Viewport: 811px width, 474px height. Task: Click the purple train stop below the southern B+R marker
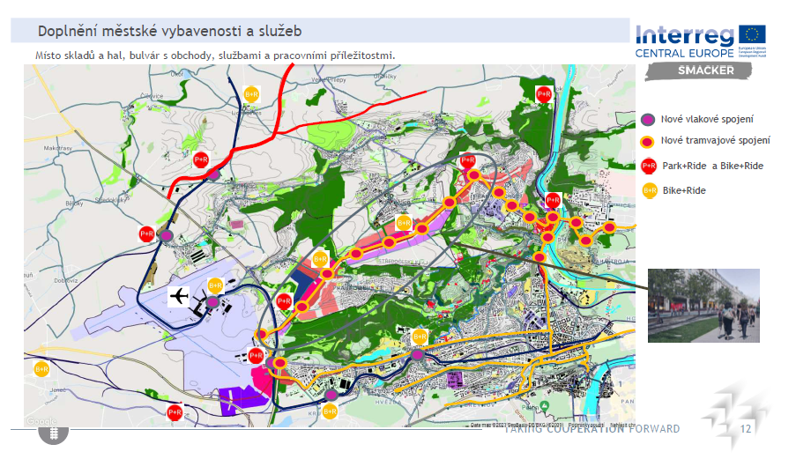click(x=417, y=354)
